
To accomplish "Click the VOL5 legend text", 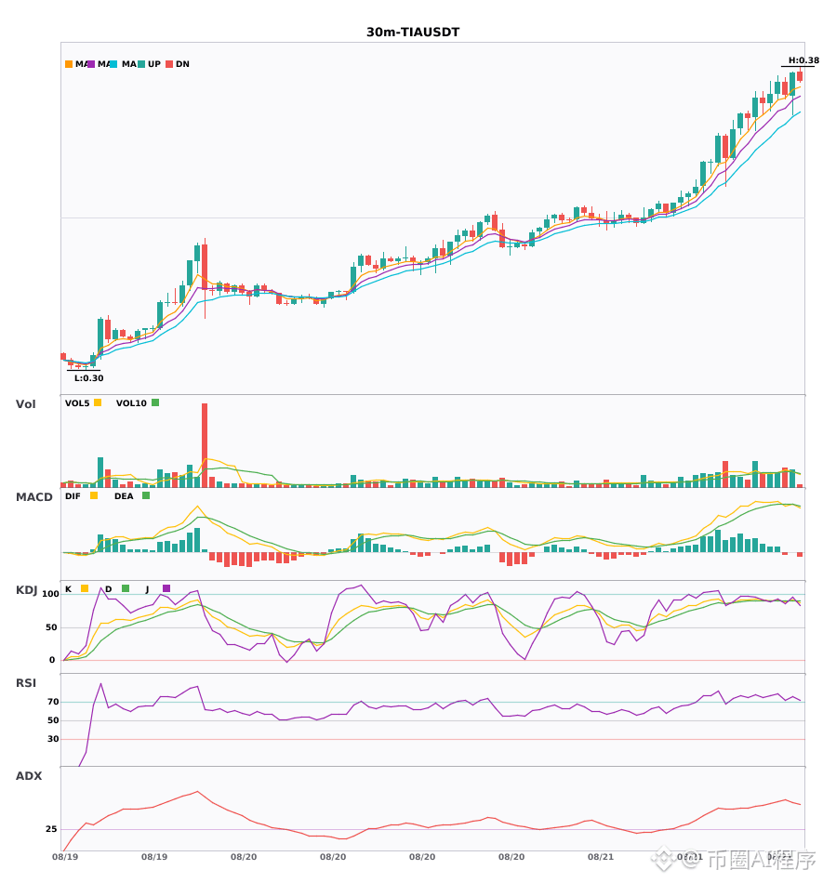I will (x=77, y=403).
